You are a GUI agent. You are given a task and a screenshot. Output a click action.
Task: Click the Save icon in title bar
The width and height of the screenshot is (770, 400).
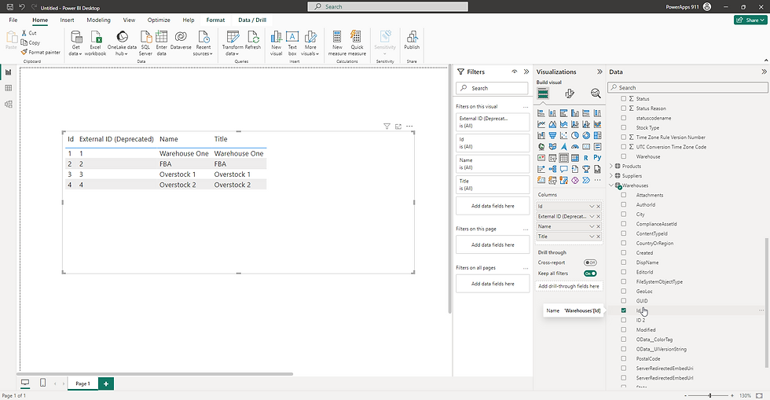tap(9, 7)
